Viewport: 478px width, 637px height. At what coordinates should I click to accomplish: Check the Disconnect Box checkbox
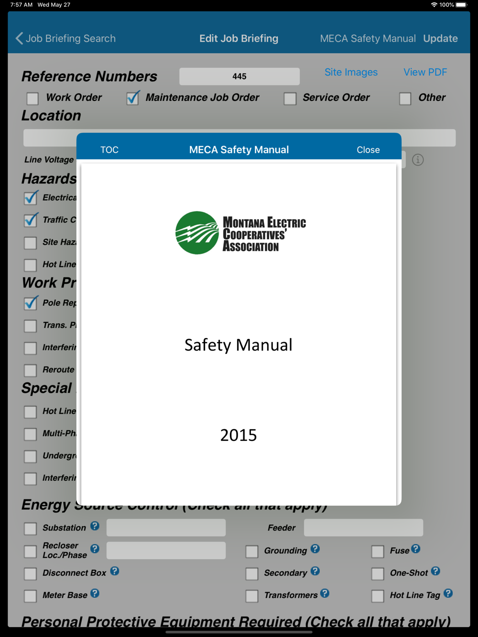(30, 573)
